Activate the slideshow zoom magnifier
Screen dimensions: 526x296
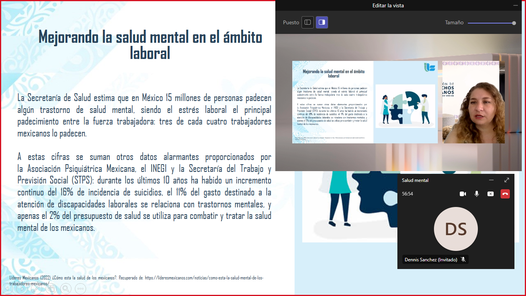click(x=66, y=288)
